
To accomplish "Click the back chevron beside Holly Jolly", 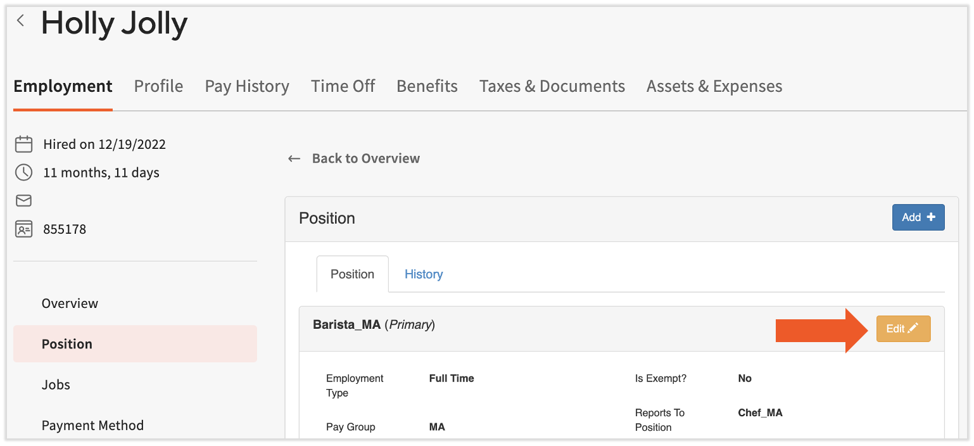I will coord(20,20).
